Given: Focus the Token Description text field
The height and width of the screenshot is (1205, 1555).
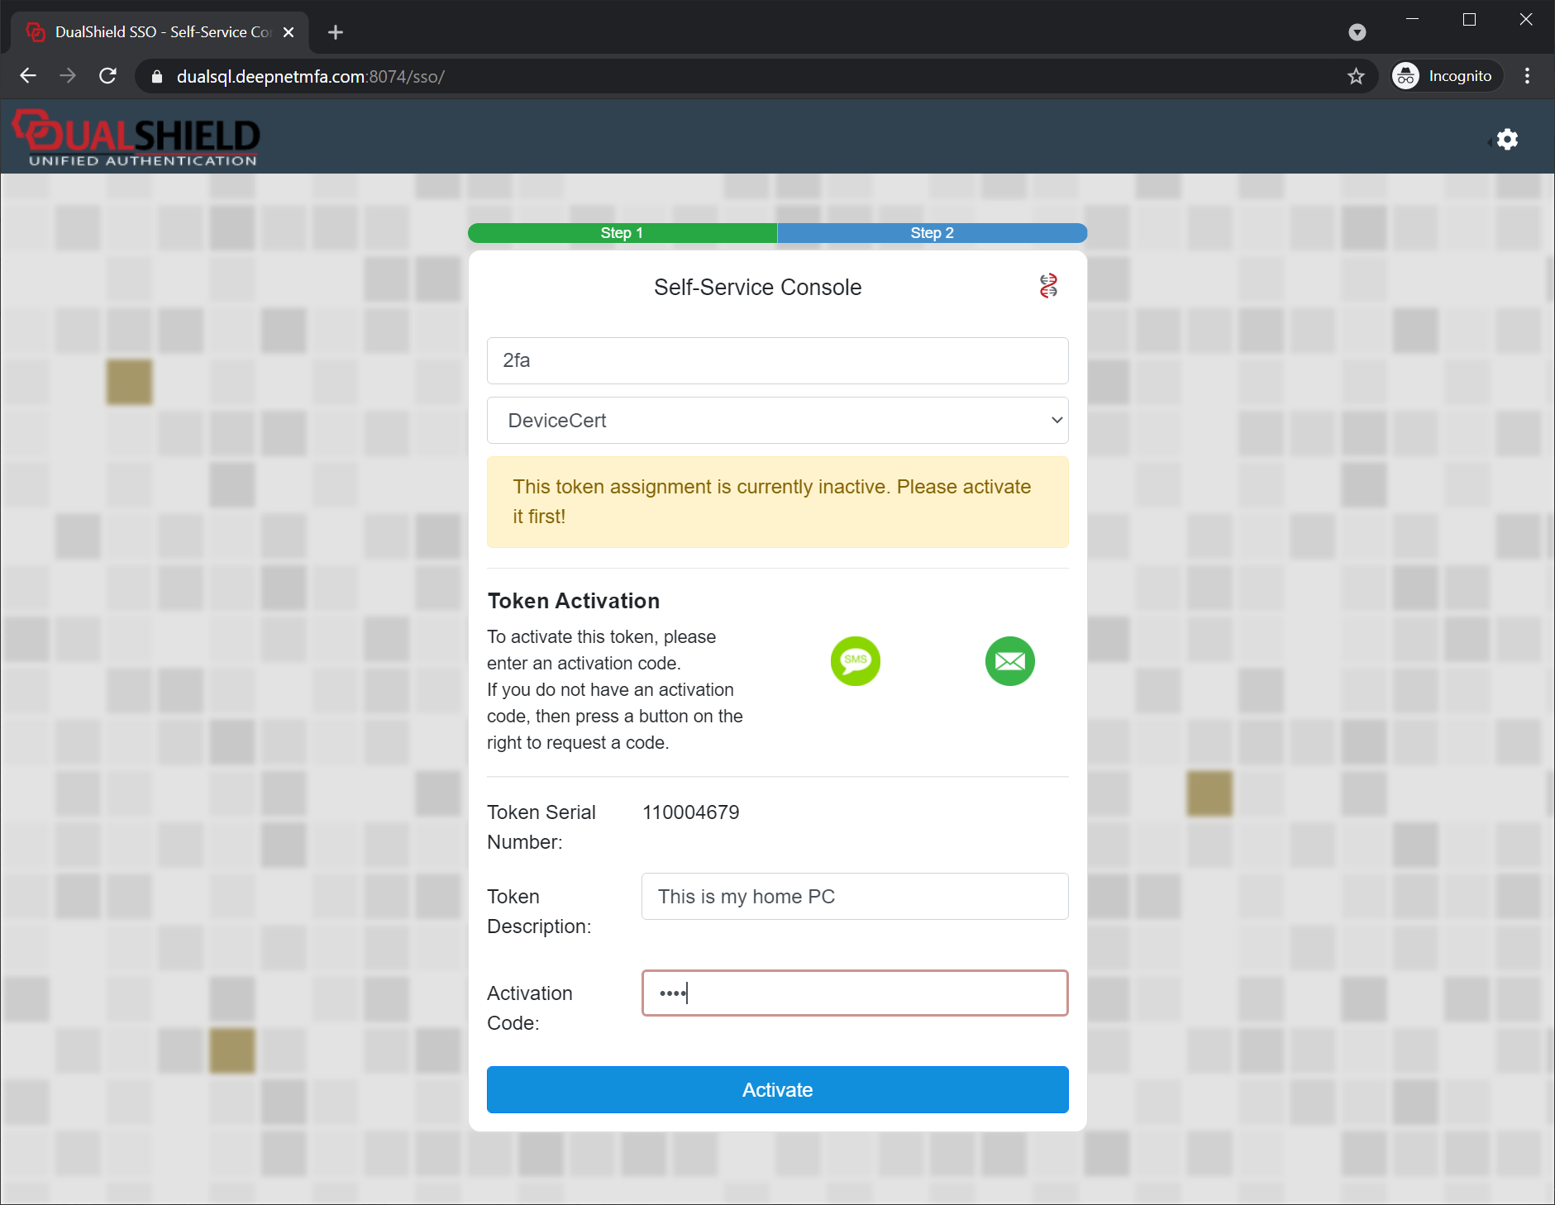Looking at the screenshot, I should (x=854, y=897).
